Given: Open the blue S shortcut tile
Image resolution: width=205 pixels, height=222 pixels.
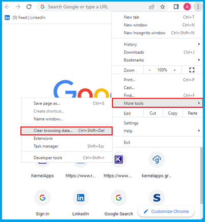Looking at the screenshot, I should click(x=157, y=198).
